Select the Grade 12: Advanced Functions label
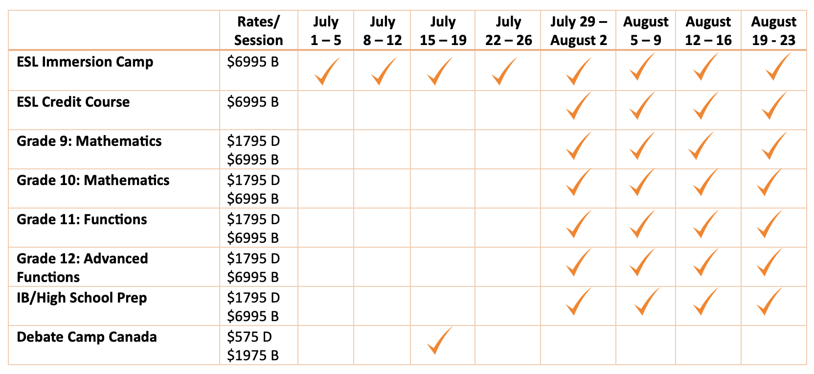This screenshot has width=814, height=374. [x=82, y=267]
